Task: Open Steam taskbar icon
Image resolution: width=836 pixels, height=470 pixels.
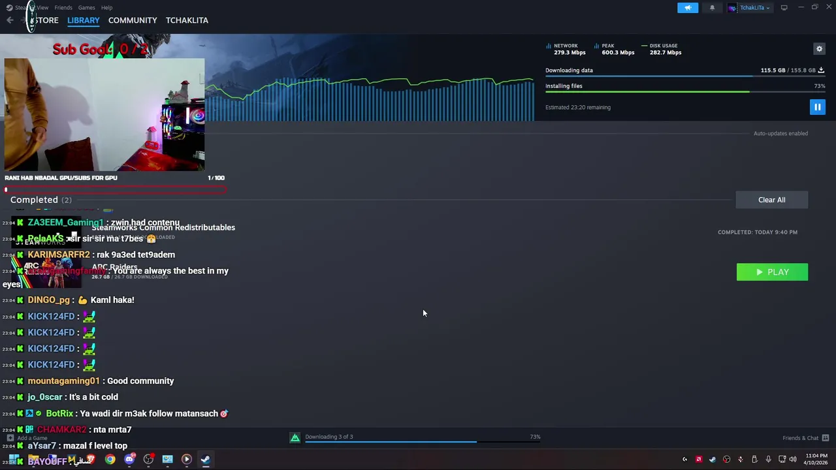Action: tap(205, 460)
